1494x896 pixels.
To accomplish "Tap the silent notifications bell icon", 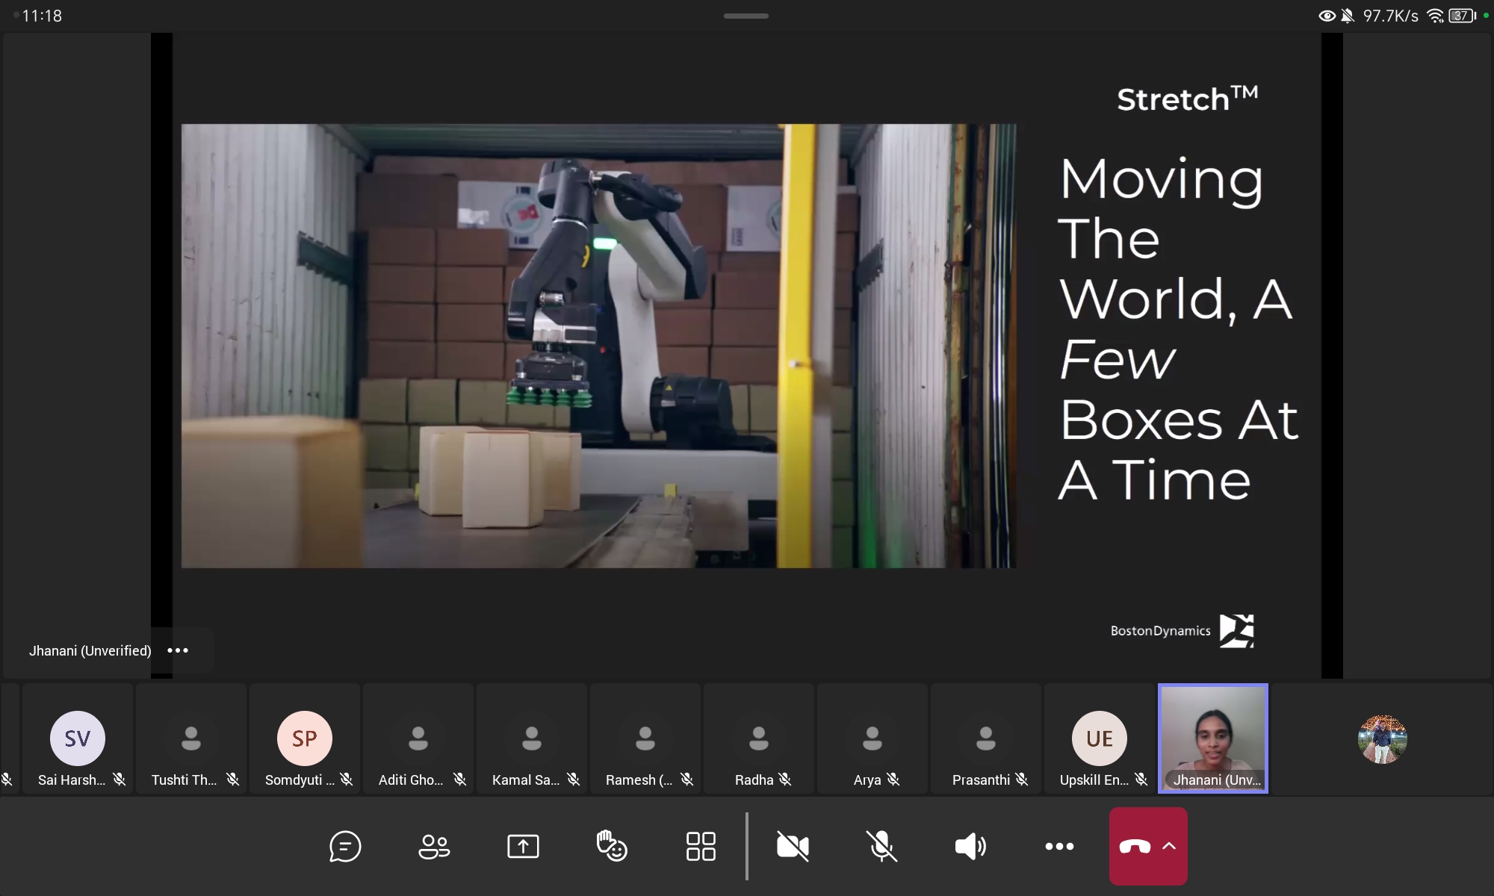I will pyautogui.click(x=1348, y=16).
